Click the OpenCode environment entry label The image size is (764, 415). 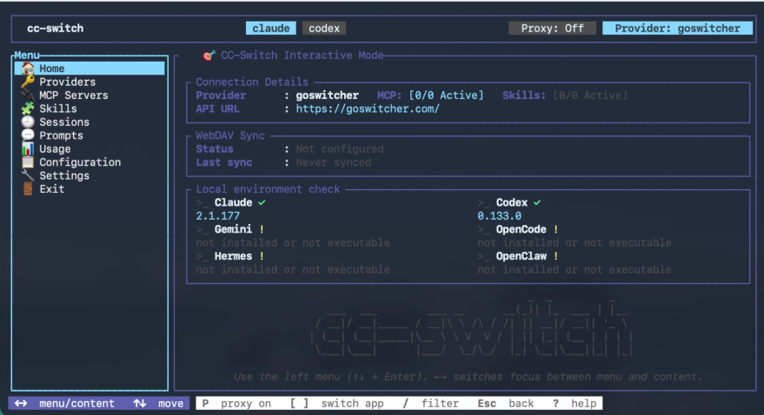(521, 229)
